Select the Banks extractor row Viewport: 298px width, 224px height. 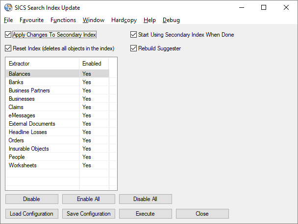tap(57, 82)
